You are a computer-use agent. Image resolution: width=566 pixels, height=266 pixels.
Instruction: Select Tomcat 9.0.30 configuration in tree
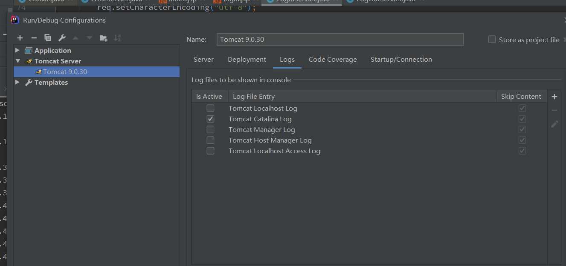(x=96, y=72)
